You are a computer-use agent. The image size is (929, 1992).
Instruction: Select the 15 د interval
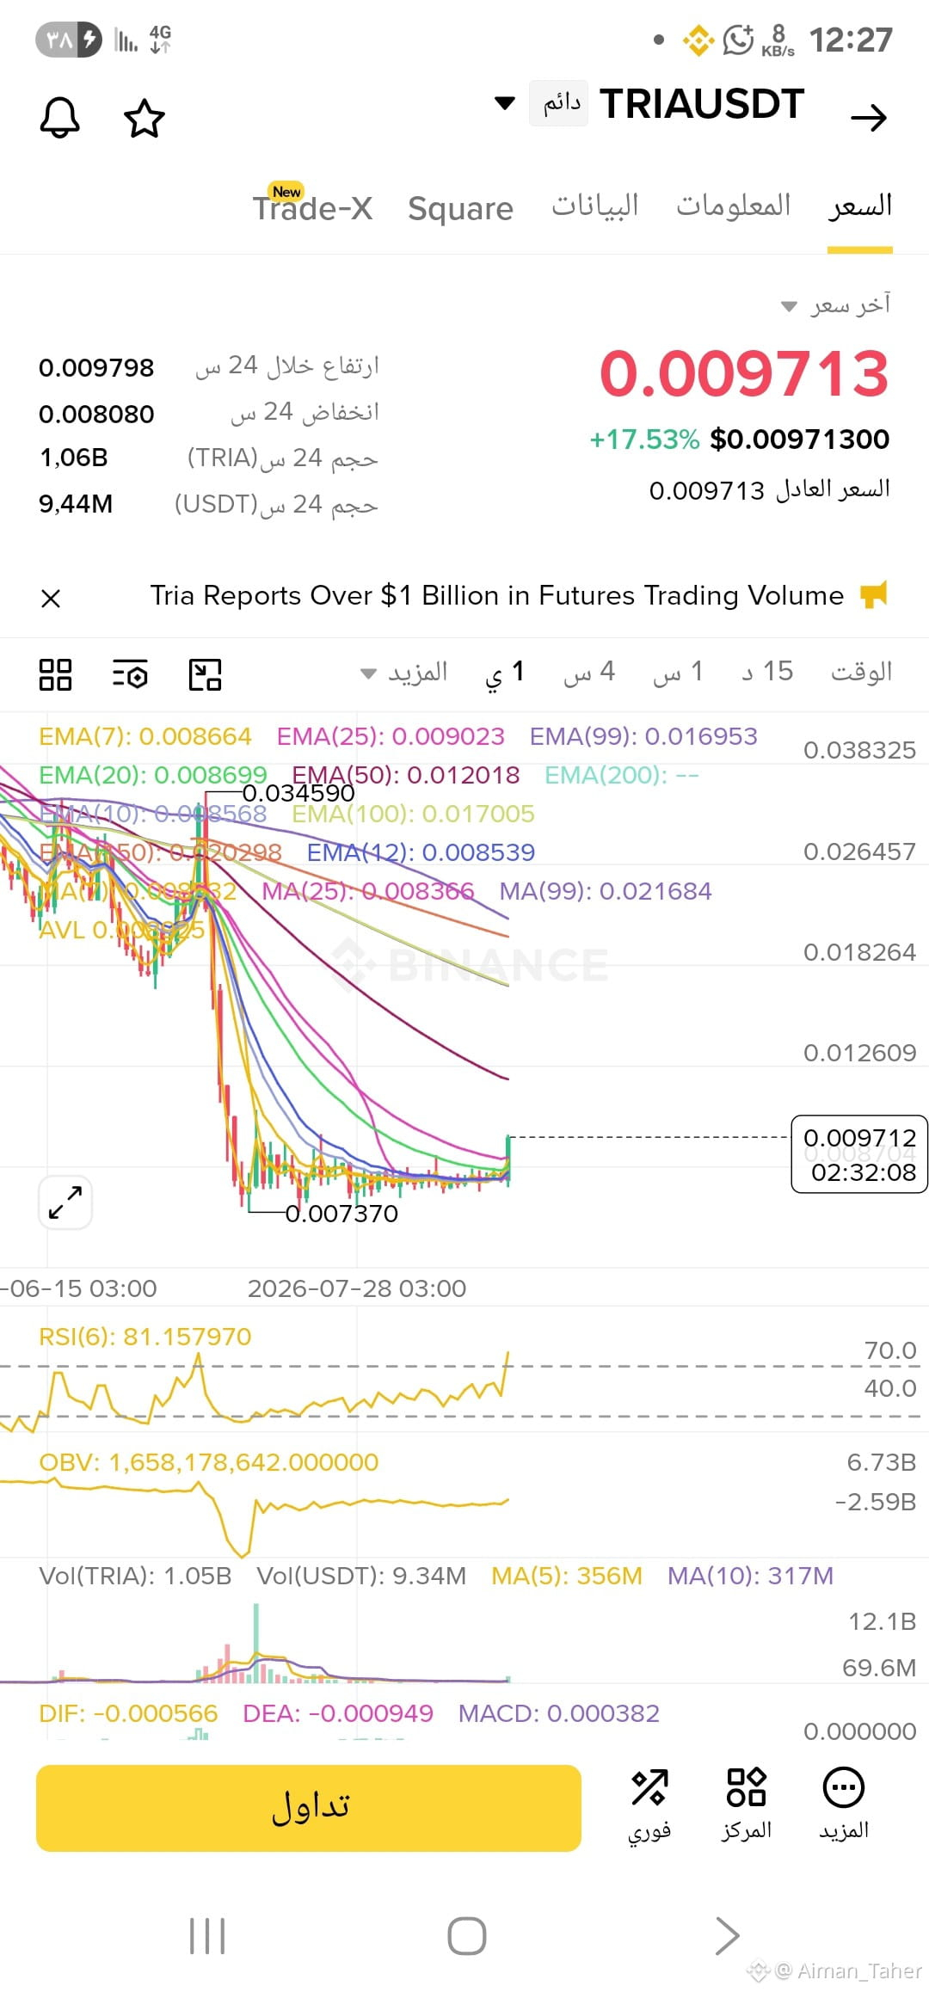point(767,672)
